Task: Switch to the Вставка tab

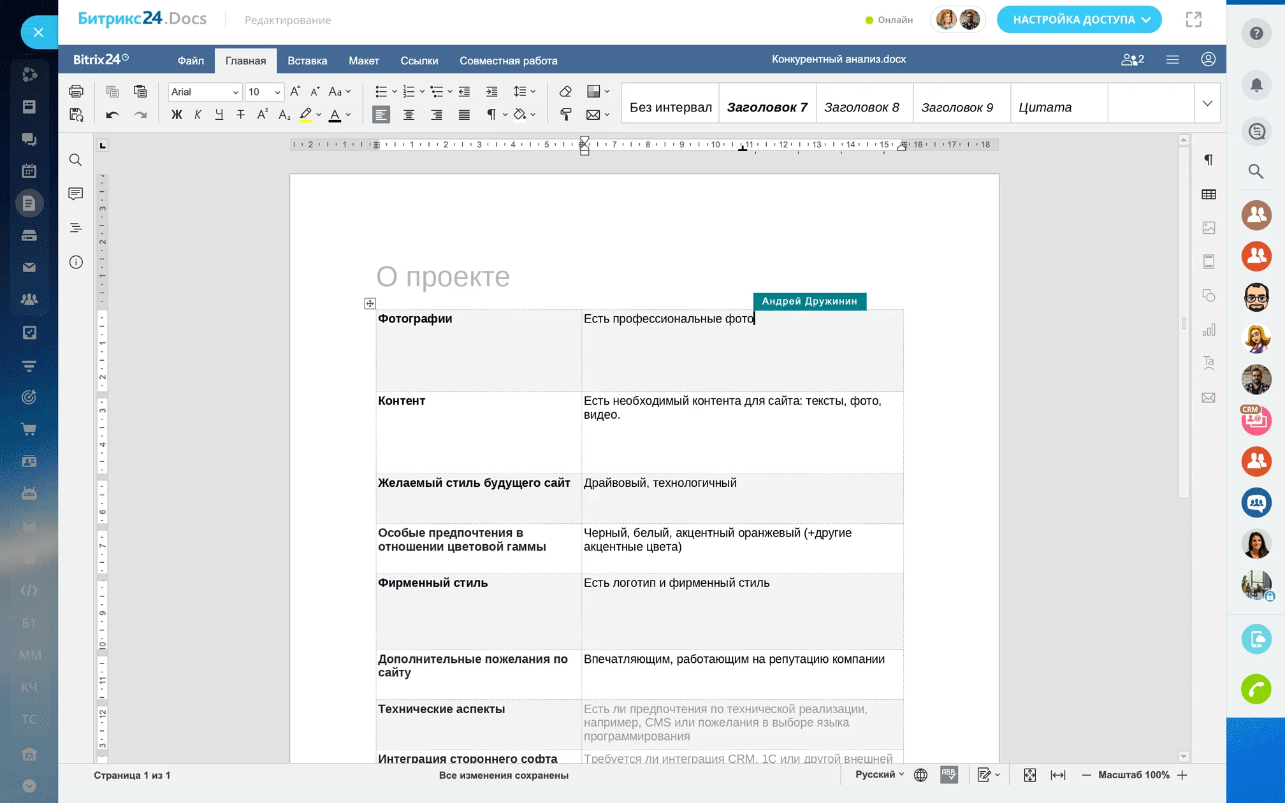Action: coord(307,61)
